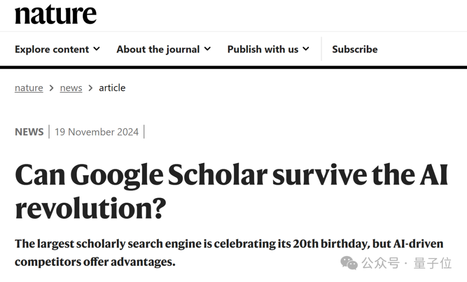This screenshot has width=467, height=282.
Task: Click the NEWS category label
Action: [x=29, y=132]
